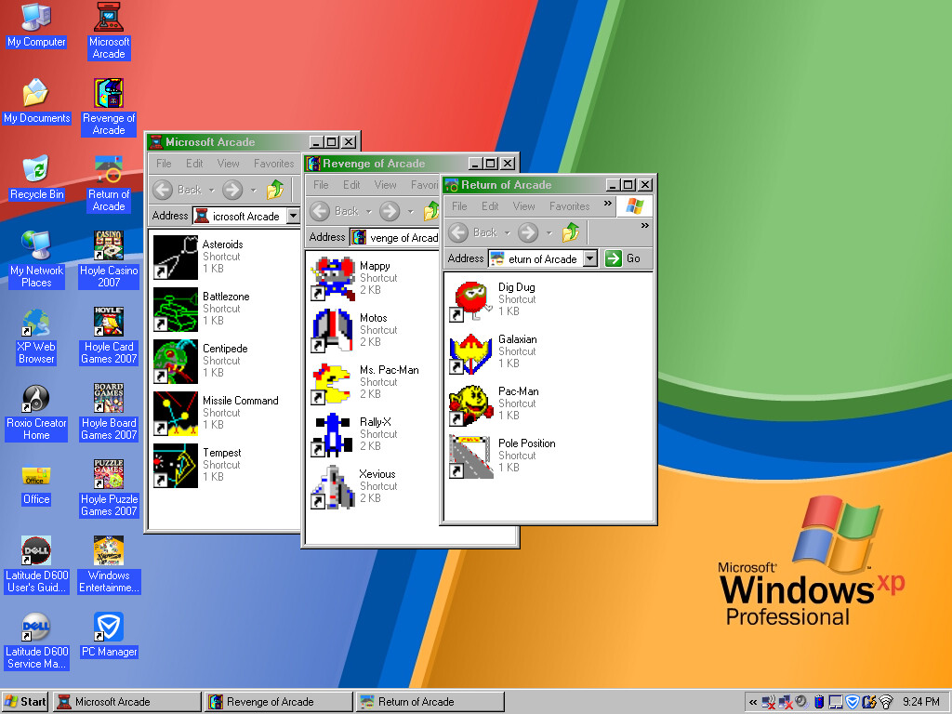Switch to Return of Arcade taskbar button
This screenshot has width=952, height=714.
tap(430, 702)
